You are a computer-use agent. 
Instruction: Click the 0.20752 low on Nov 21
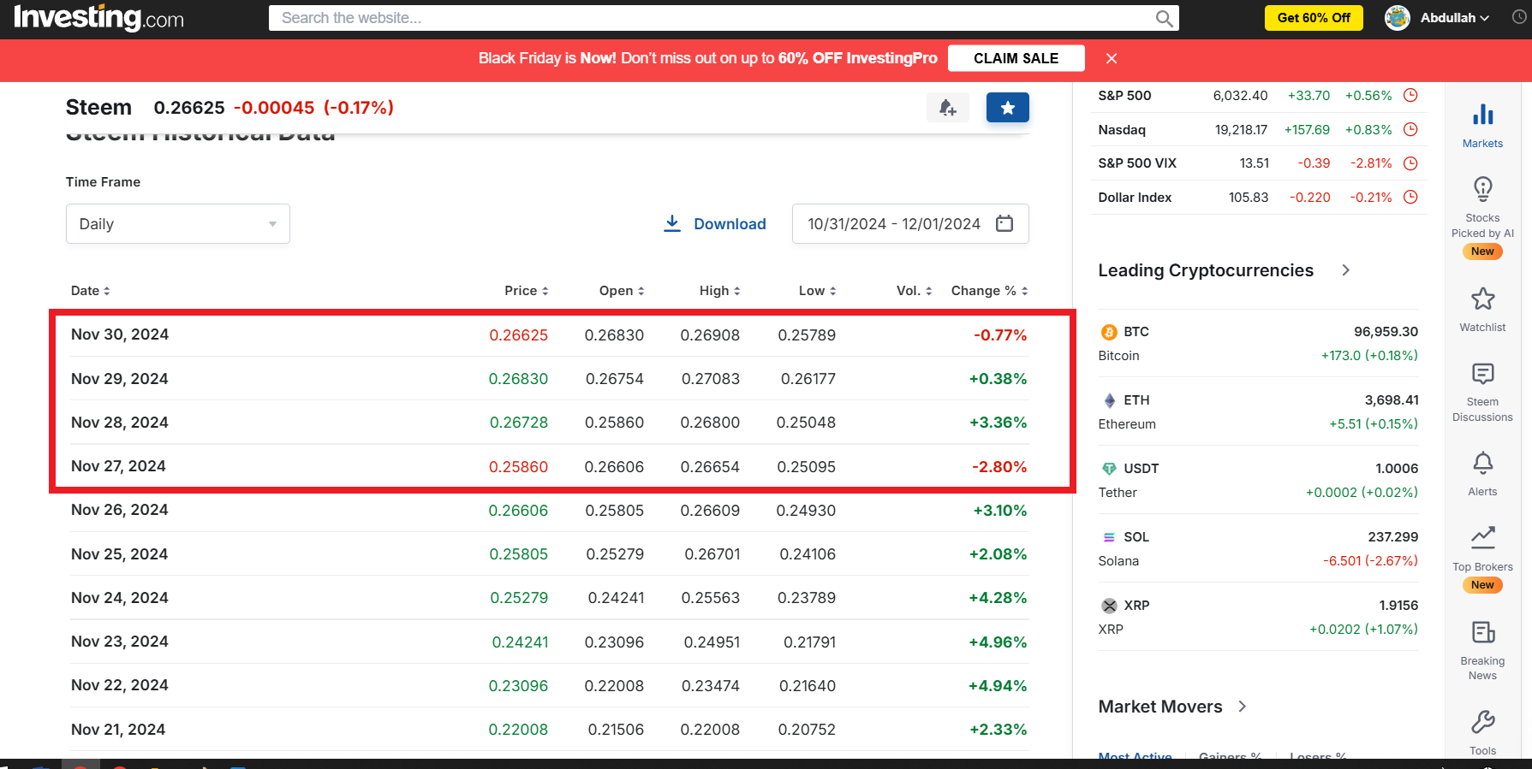click(x=807, y=730)
